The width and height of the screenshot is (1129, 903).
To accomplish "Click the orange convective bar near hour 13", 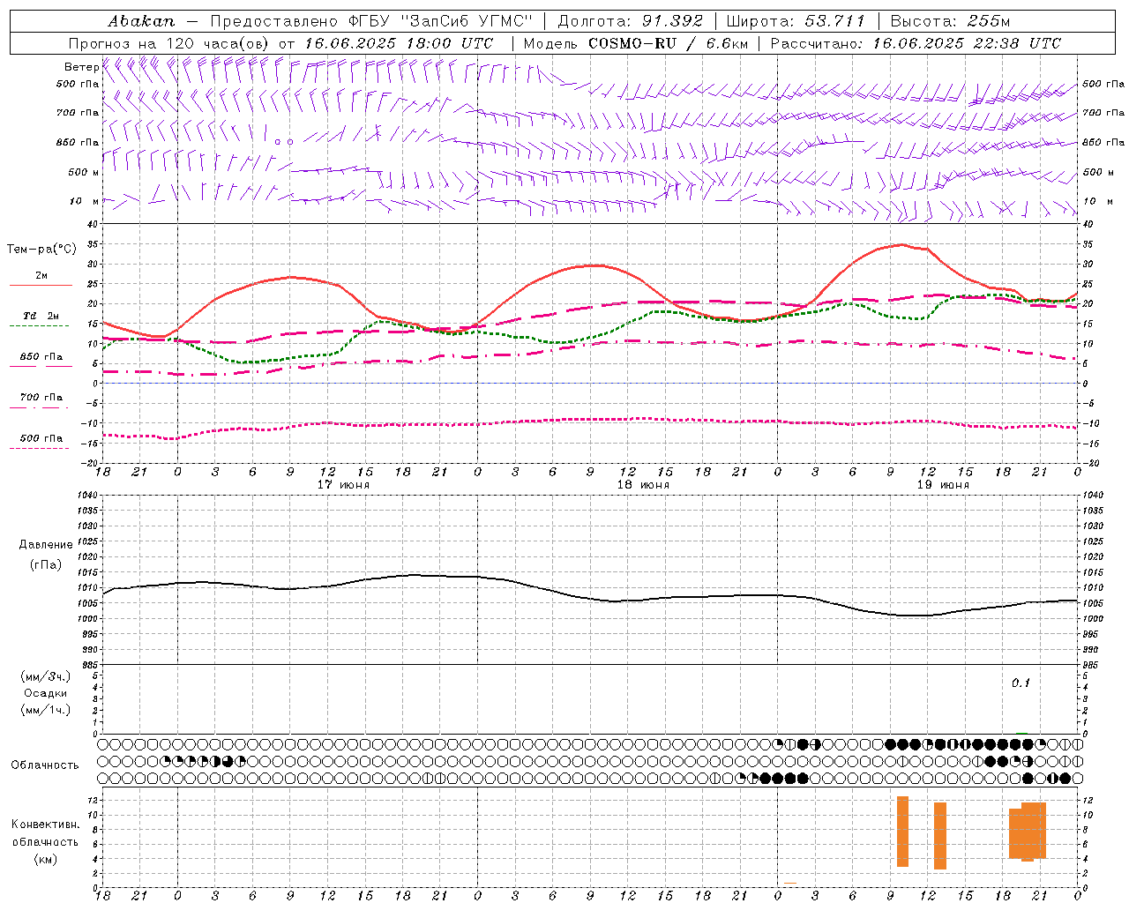I will point(940,836).
